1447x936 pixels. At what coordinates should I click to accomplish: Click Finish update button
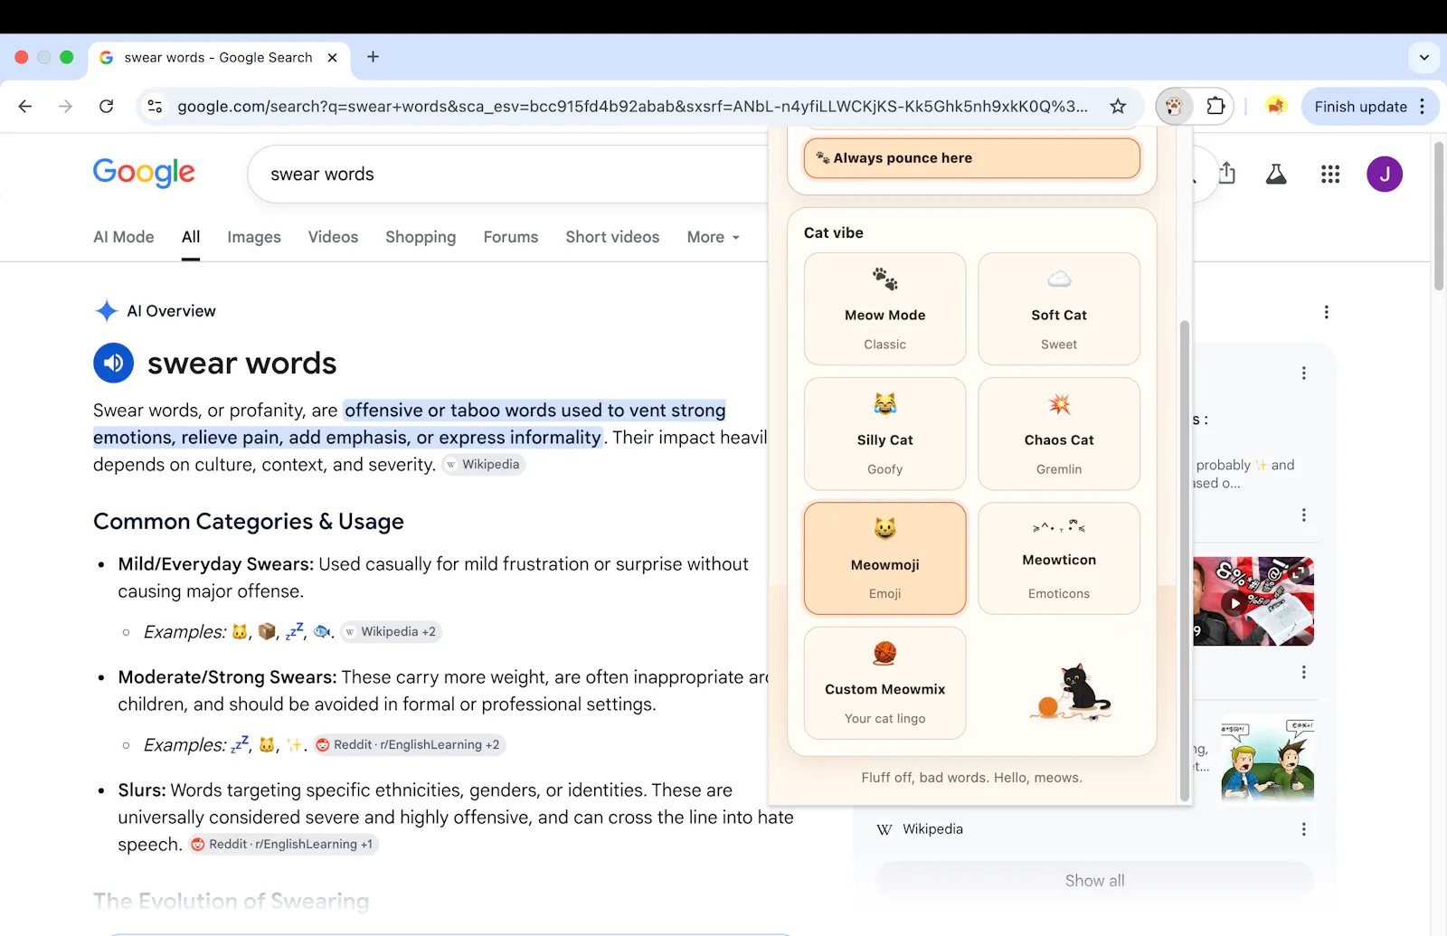click(x=1360, y=107)
